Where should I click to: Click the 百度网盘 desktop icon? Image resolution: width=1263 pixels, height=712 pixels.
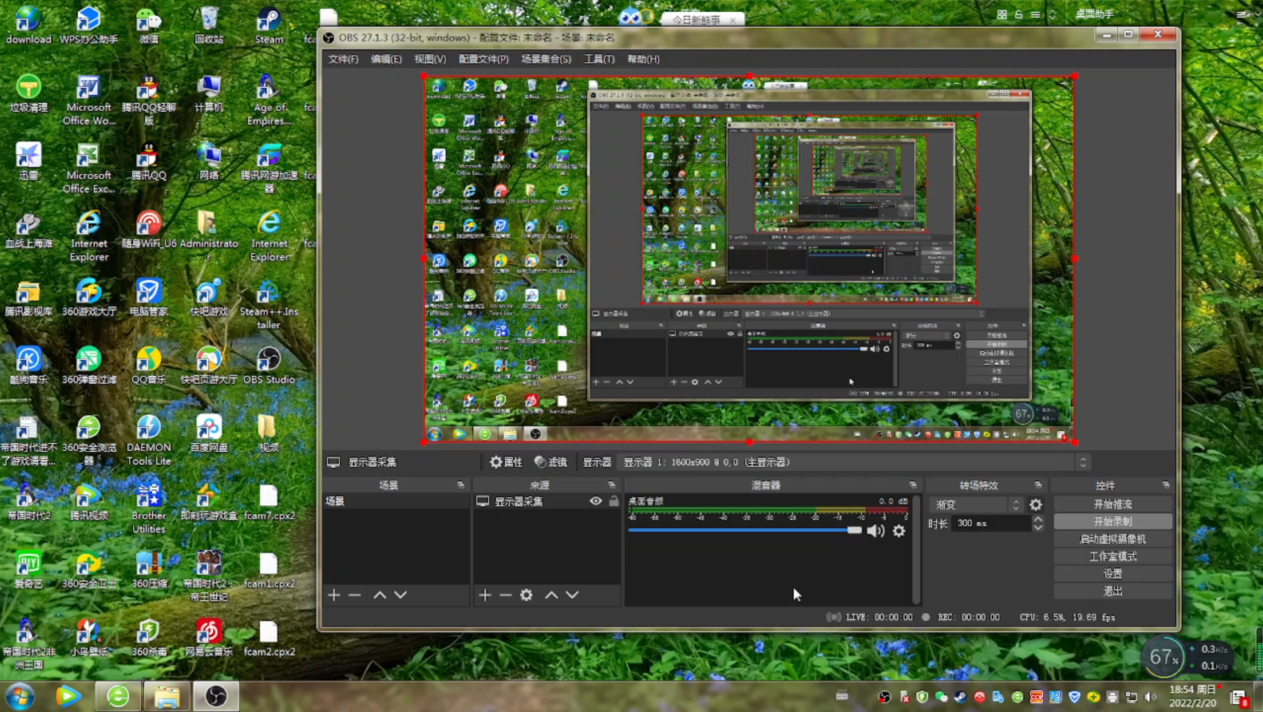tap(209, 433)
